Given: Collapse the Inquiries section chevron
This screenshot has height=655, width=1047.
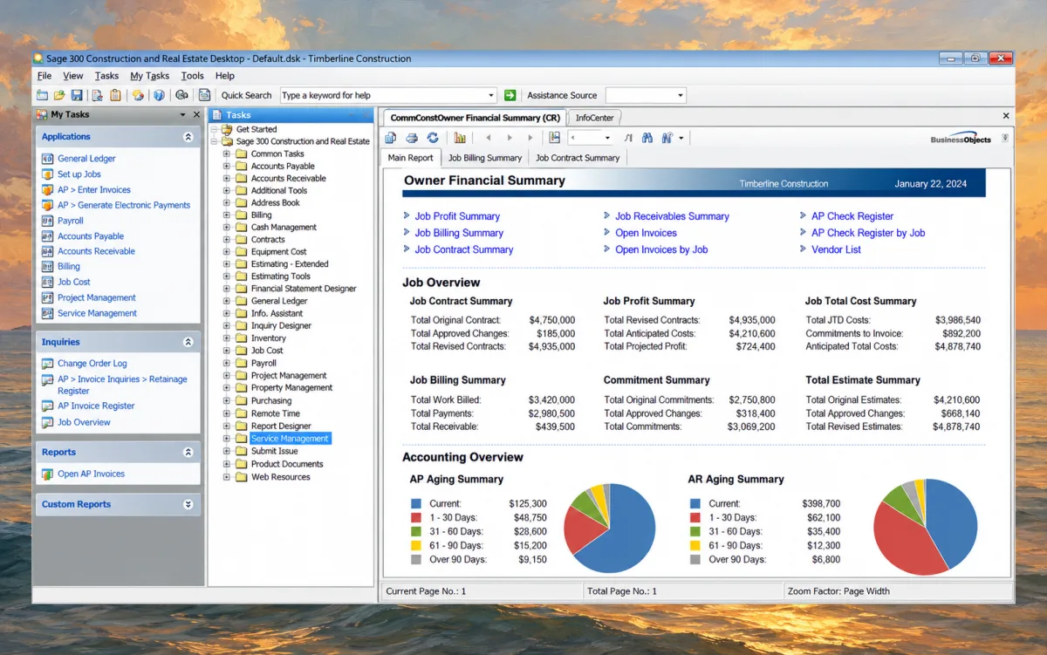Looking at the screenshot, I should coord(188,343).
